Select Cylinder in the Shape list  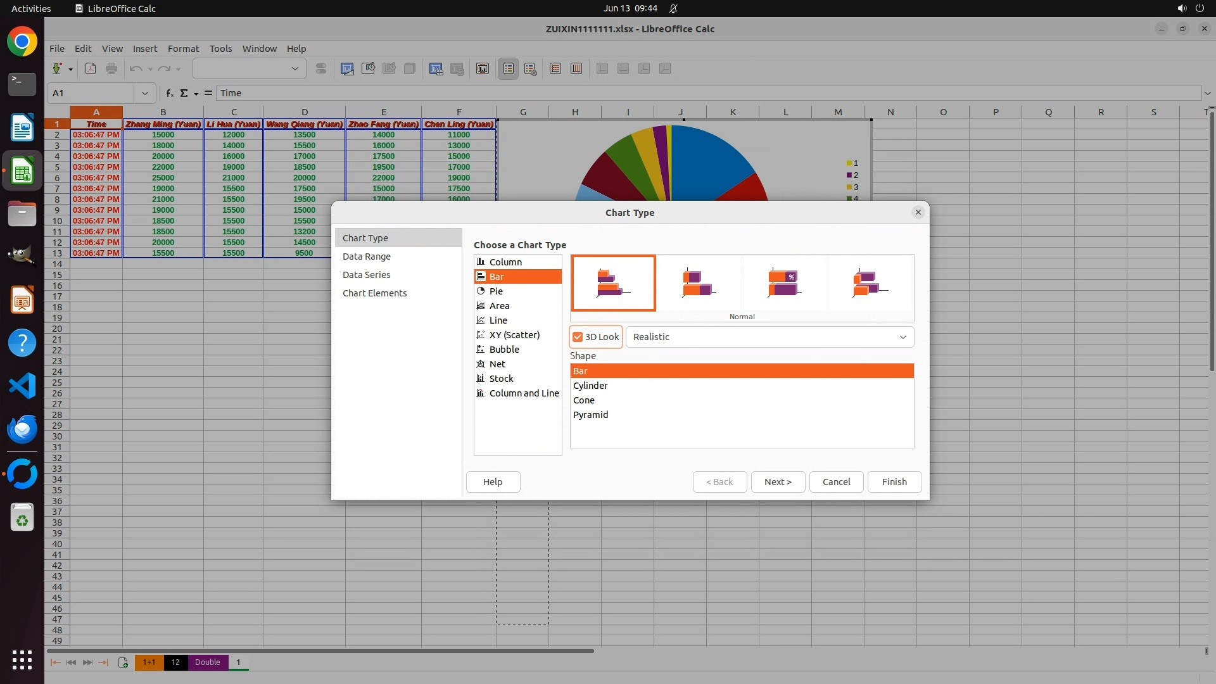[590, 386]
